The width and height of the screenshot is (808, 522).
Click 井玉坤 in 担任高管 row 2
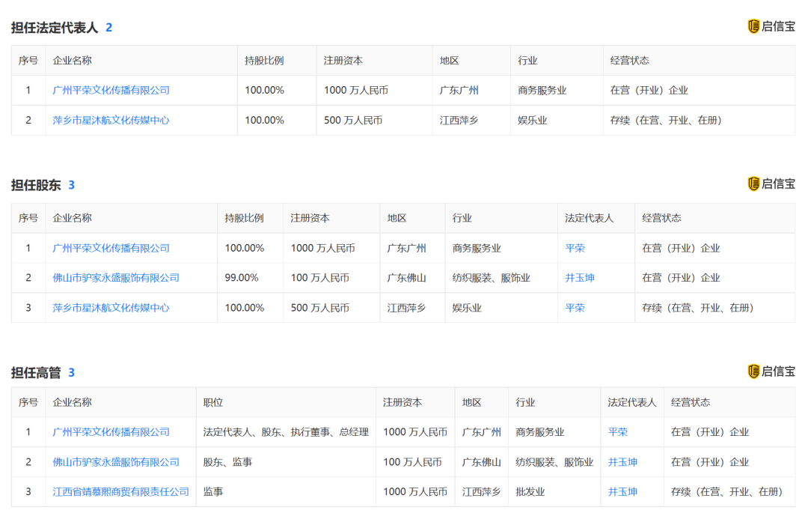622,462
